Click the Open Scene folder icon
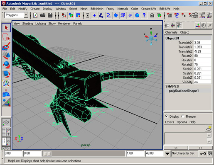The image size is (214, 165). (x=42, y=15)
